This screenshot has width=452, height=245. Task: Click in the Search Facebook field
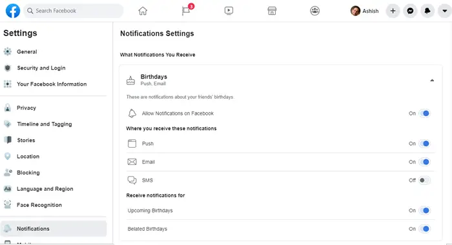74,11
